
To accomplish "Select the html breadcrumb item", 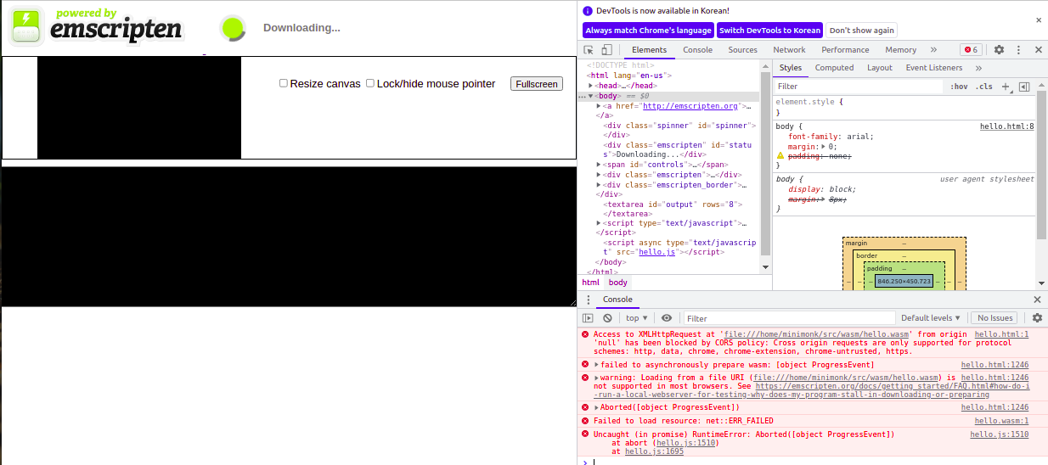I will [590, 283].
